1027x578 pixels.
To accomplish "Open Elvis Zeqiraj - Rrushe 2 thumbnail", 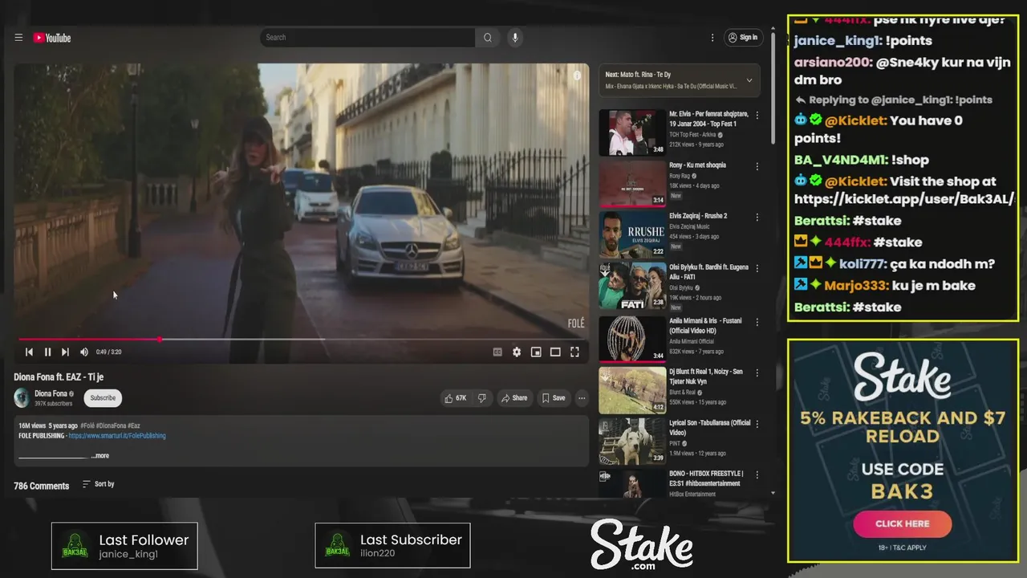I will coord(632,235).
